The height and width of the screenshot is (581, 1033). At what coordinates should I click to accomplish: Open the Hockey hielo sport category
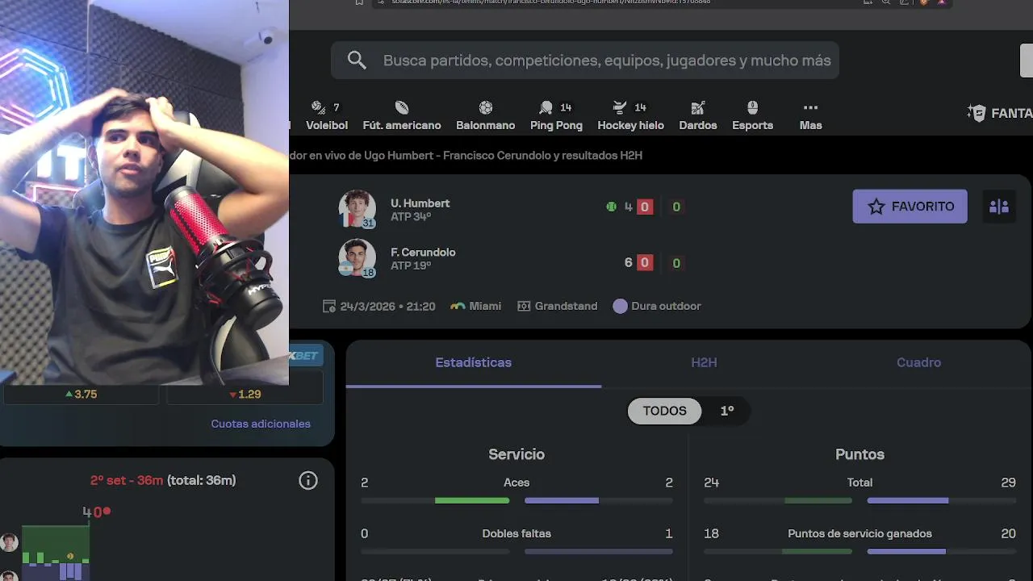click(x=630, y=116)
